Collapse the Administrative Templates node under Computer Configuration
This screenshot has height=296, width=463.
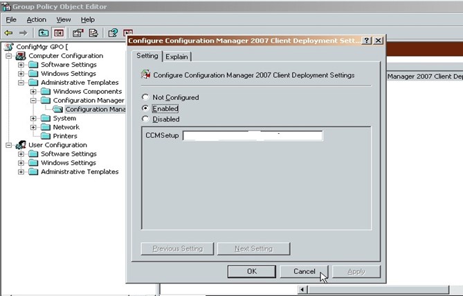[21, 83]
